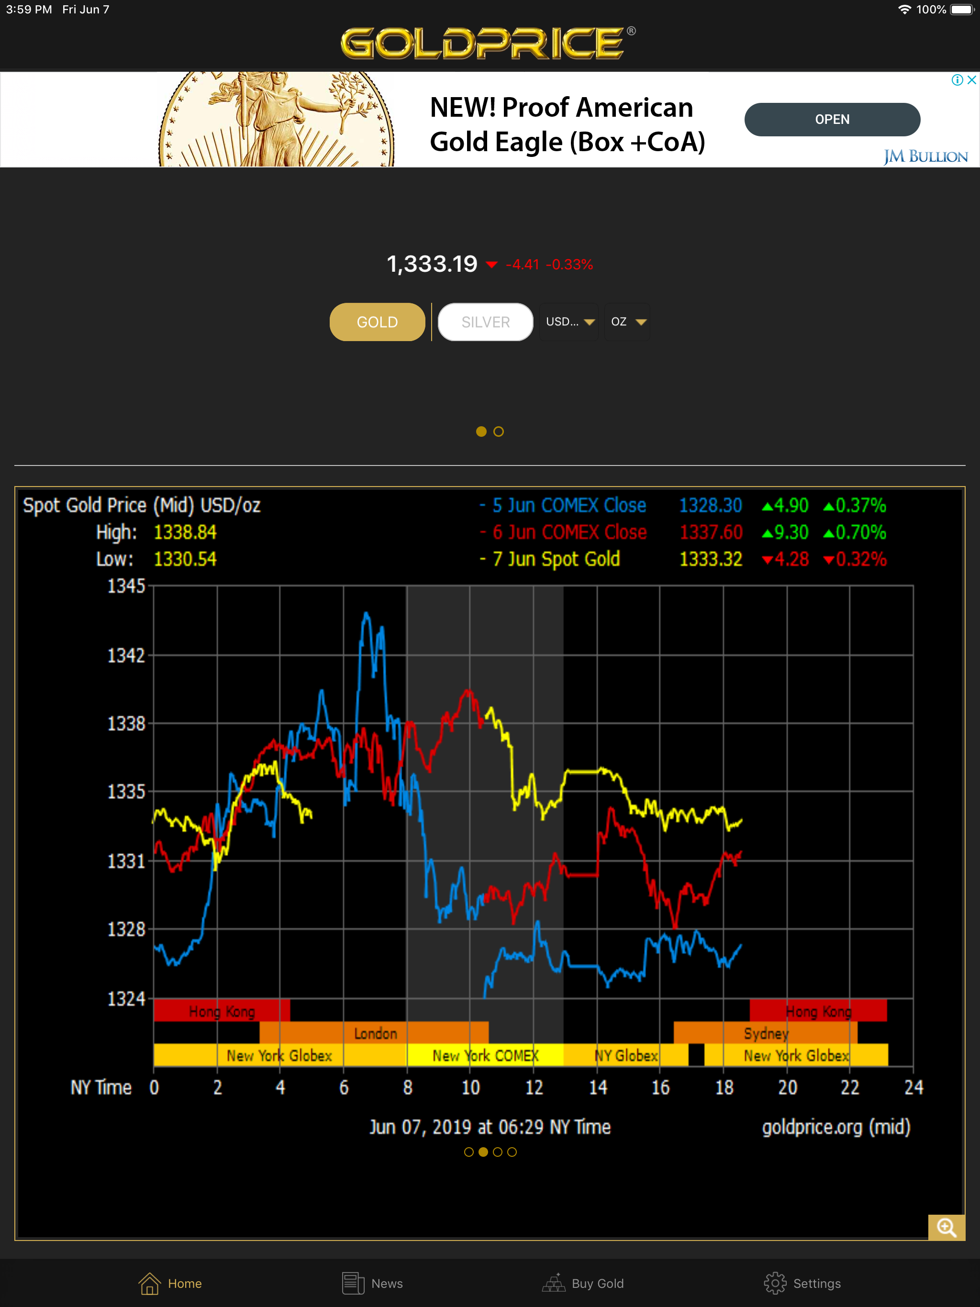Tap the Buy Gold bars icon

[554, 1284]
